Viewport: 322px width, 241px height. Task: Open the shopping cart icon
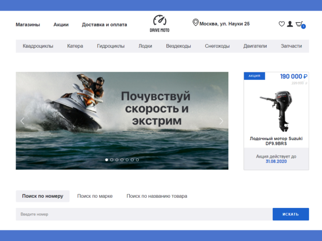299,24
